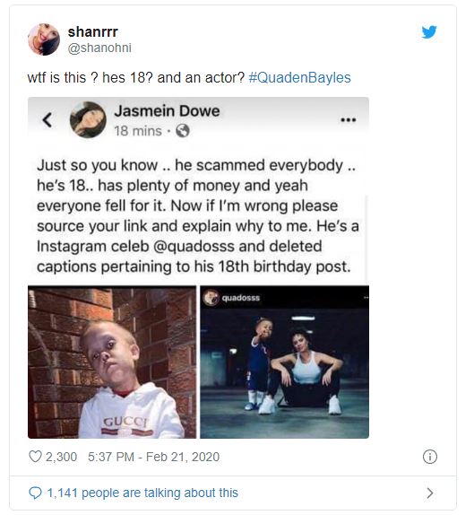Viewport: 474px width, 515px height.
Task: Open the @shanohni handle link
Action: (x=99, y=48)
